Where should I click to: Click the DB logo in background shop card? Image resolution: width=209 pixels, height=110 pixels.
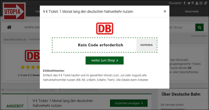pyautogui.click(x=32, y=56)
